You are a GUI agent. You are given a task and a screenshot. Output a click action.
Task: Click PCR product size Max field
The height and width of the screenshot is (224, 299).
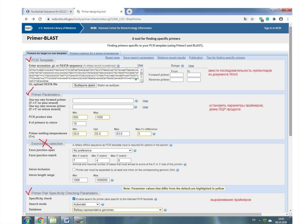tap(102, 117)
